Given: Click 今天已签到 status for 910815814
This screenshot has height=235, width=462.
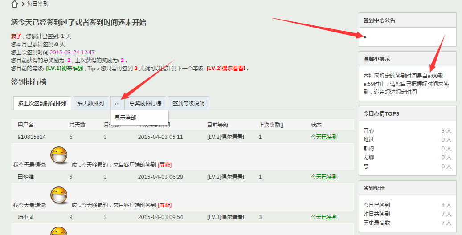Looking at the screenshot, I should click(x=324, y=137).
